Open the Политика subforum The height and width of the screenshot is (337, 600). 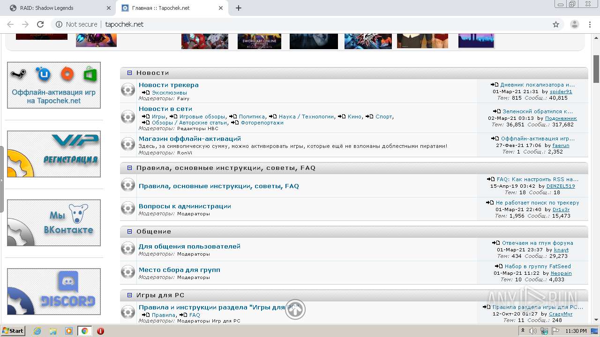252,117
